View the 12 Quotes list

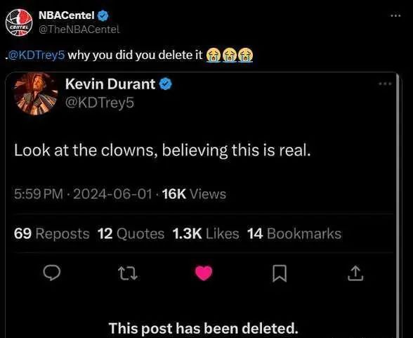coord(131,234)
